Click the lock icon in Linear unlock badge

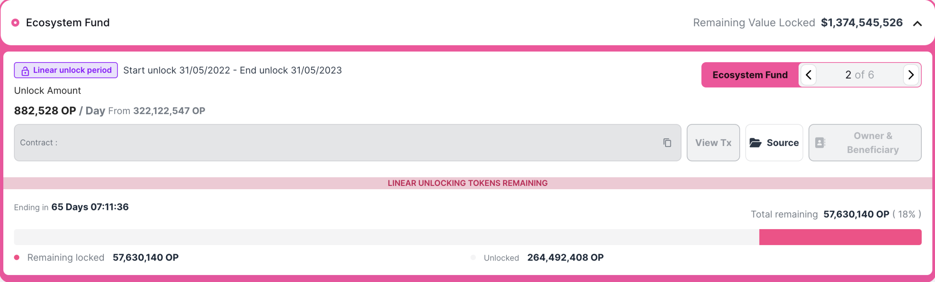[x=25, y=71]
